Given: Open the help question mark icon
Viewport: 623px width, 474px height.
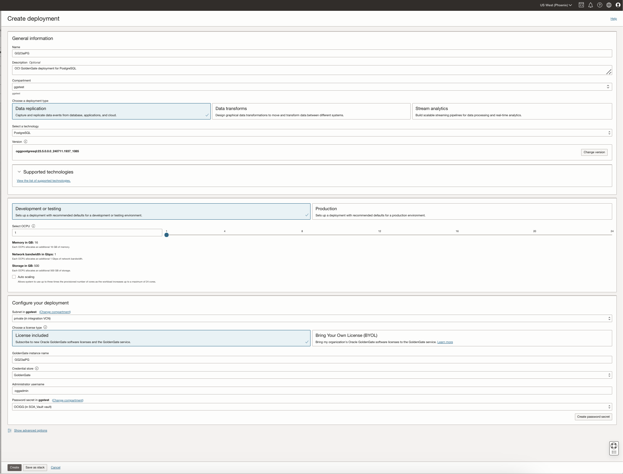Looking at the screenshot, I should (x=600, y=5).
